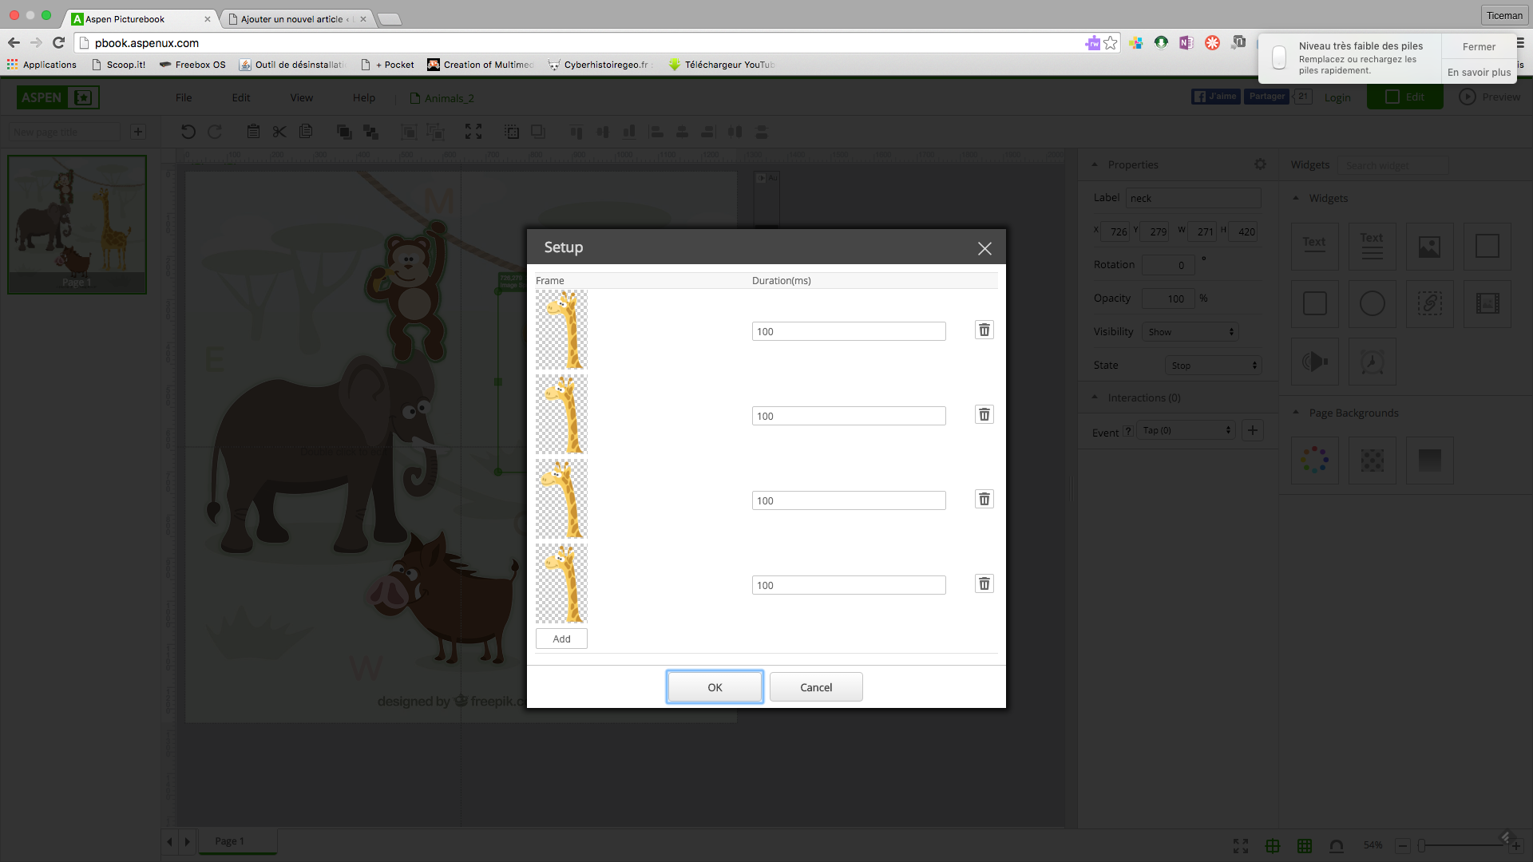Screen dimensions: 1533x862
Task: Click the Event help question mark
Action: point(1127,432)
